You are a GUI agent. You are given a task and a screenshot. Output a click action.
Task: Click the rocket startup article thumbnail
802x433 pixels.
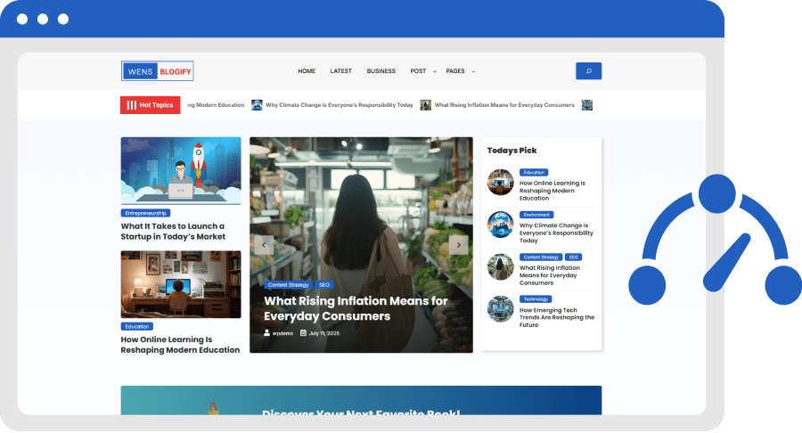point(181,170)
